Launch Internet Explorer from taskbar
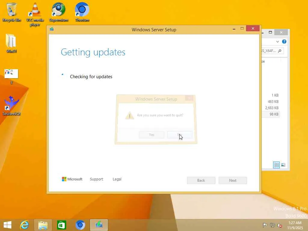 (x=24, y=225)
